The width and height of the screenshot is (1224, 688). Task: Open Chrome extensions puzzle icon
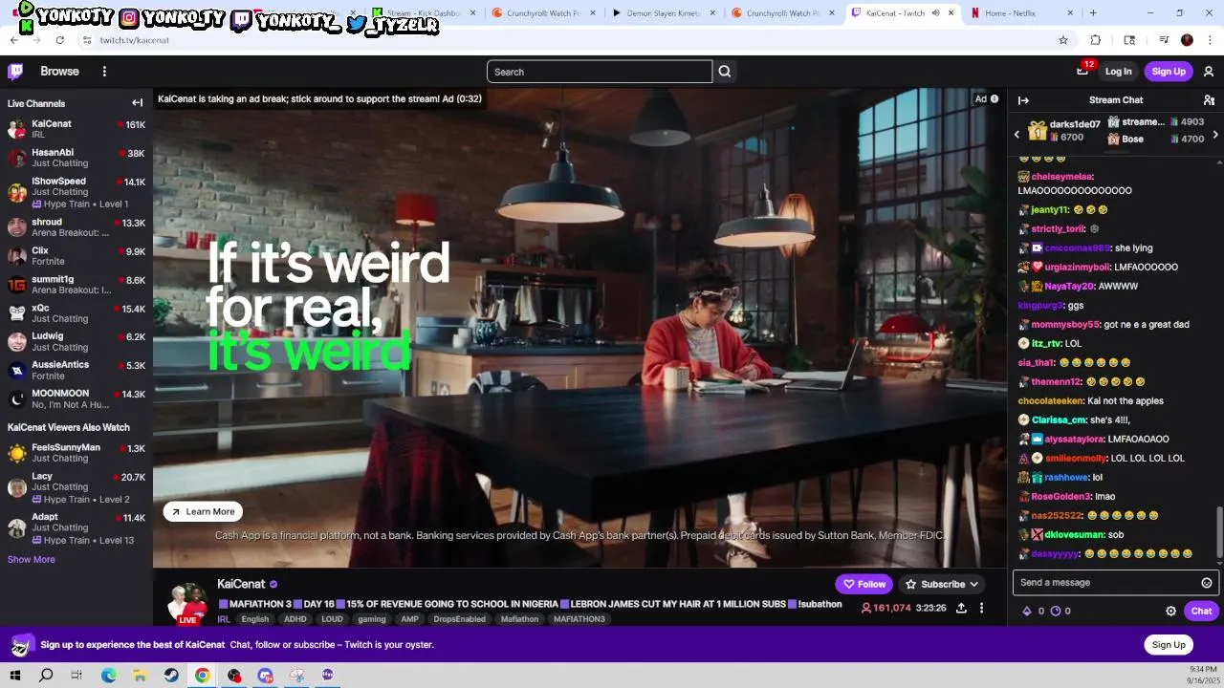(x=1096, y=40)
